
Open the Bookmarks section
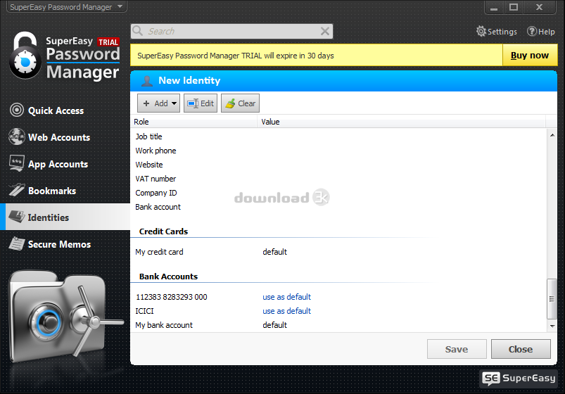65,191
